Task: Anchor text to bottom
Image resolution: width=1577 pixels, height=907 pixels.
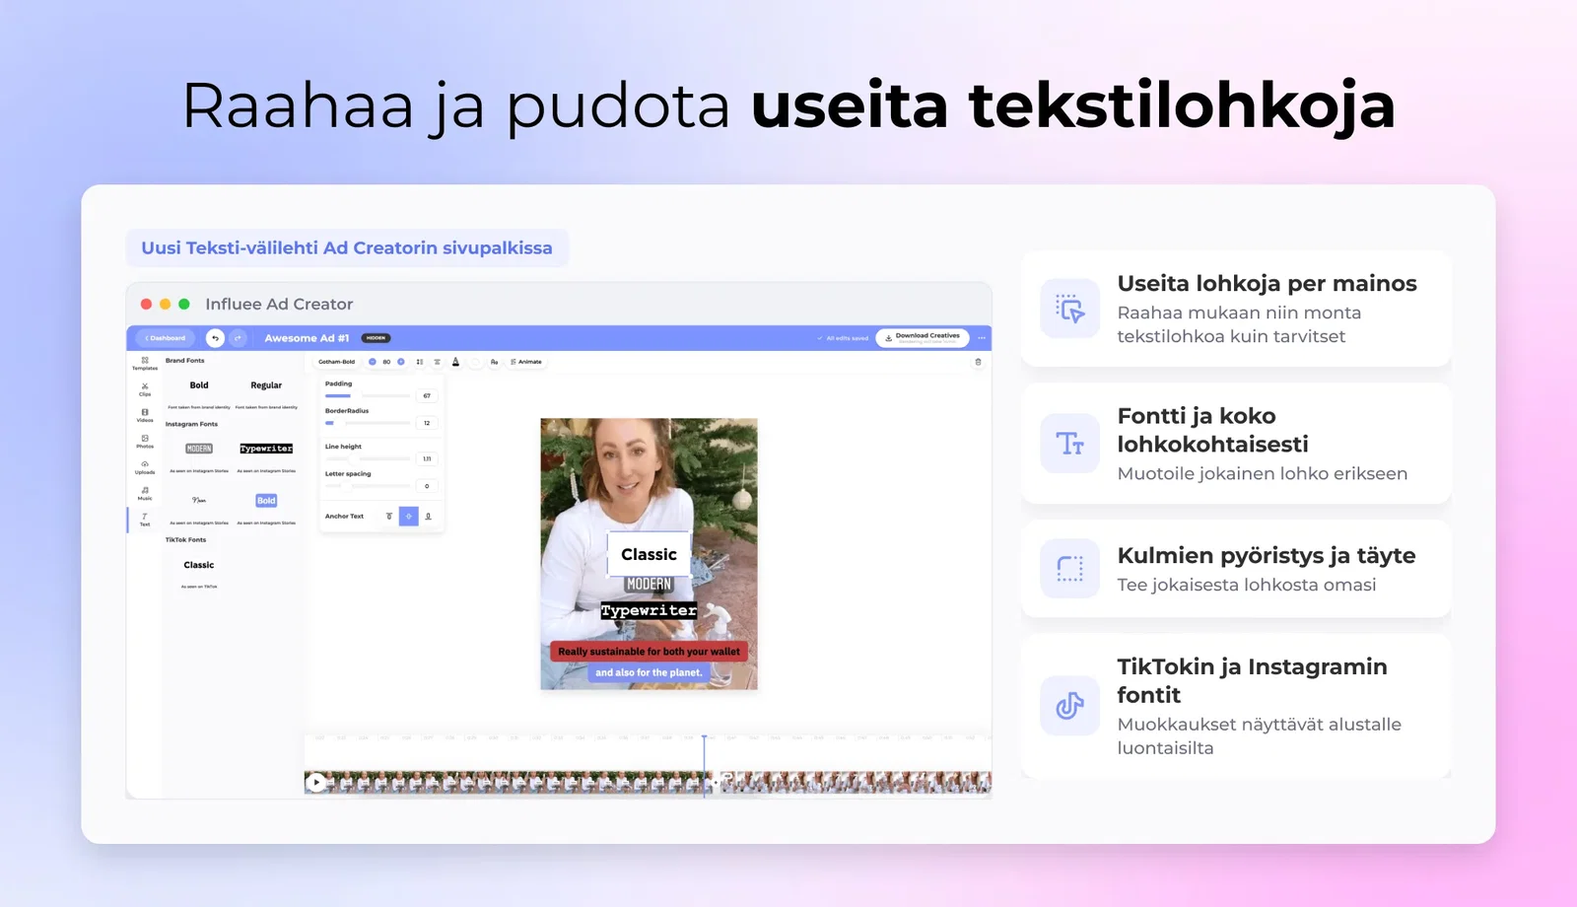Action: click(x=428, y=517)
